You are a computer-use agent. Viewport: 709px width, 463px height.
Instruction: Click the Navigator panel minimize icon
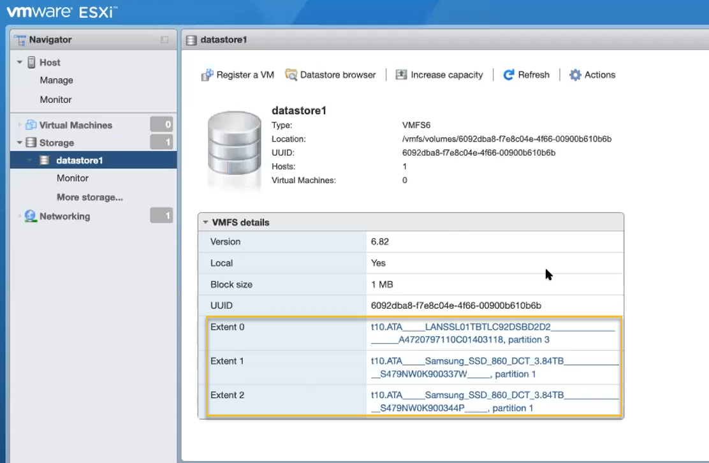(x=164, y=40)
